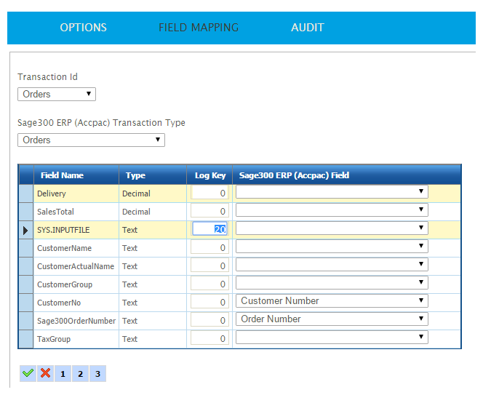Viewport: 483px width, 395px height.
Task: Focus the Log Key input for CustomerName
Action: coord(209,247)
